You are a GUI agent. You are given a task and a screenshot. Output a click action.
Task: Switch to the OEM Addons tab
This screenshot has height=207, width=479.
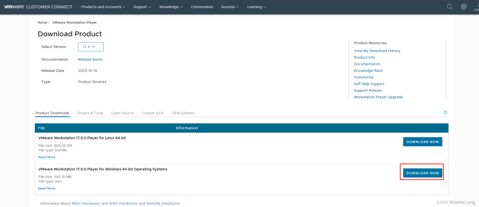click(183, 113)
